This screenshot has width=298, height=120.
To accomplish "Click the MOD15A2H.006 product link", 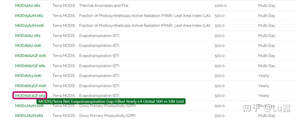I will click(29, 26).
